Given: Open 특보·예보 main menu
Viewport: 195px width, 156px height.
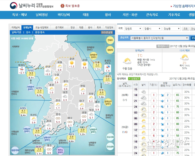Looking at the screenshot, I should [x=19, y=15].
